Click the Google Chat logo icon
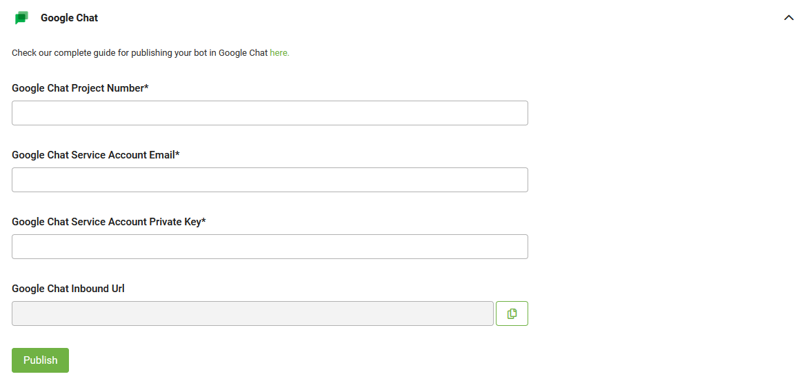 click(21, 18)
